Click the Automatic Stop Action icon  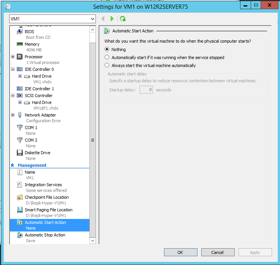point(20,235)
